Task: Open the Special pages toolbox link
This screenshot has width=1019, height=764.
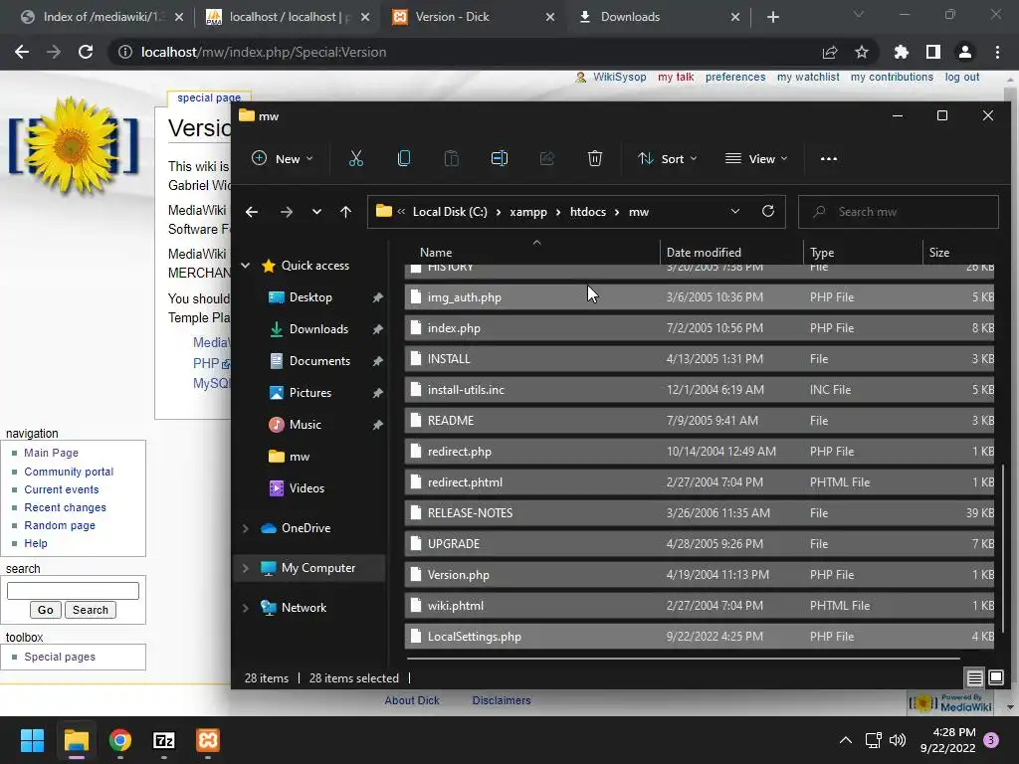Action: click(60, 657)
